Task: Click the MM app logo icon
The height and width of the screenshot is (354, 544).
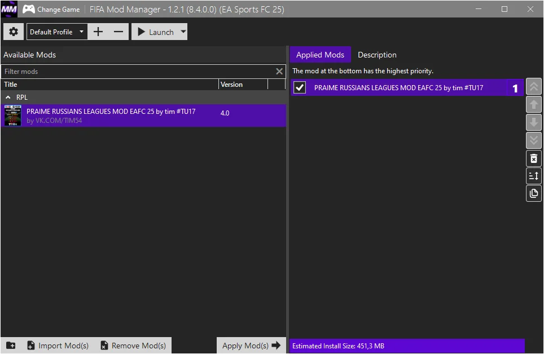Action: point(9,9)
